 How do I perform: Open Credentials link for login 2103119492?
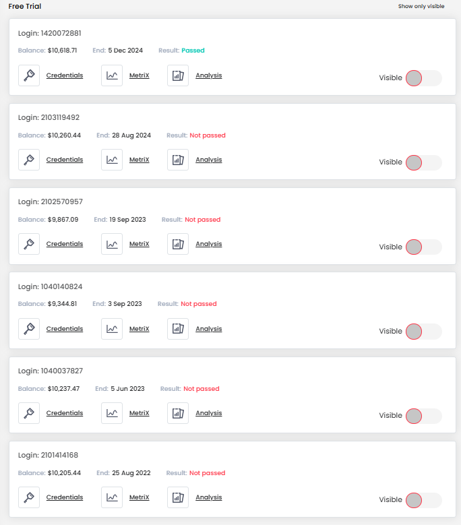click(x=65, y=160)
